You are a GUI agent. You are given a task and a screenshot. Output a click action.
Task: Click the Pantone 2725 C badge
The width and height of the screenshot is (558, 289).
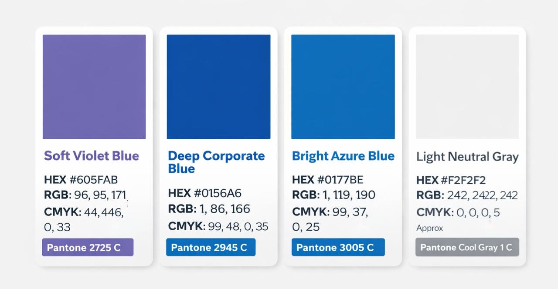tap(88, 248)
